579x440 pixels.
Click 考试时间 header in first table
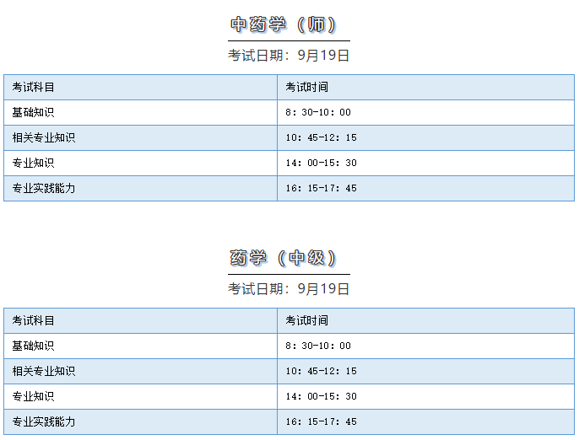306,87
